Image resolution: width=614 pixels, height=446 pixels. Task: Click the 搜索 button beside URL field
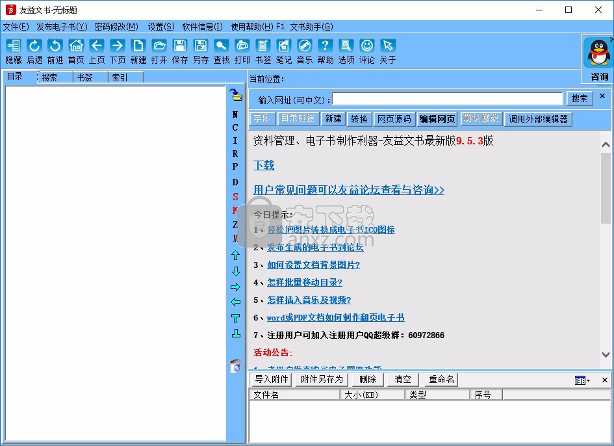tap(580, 98)
